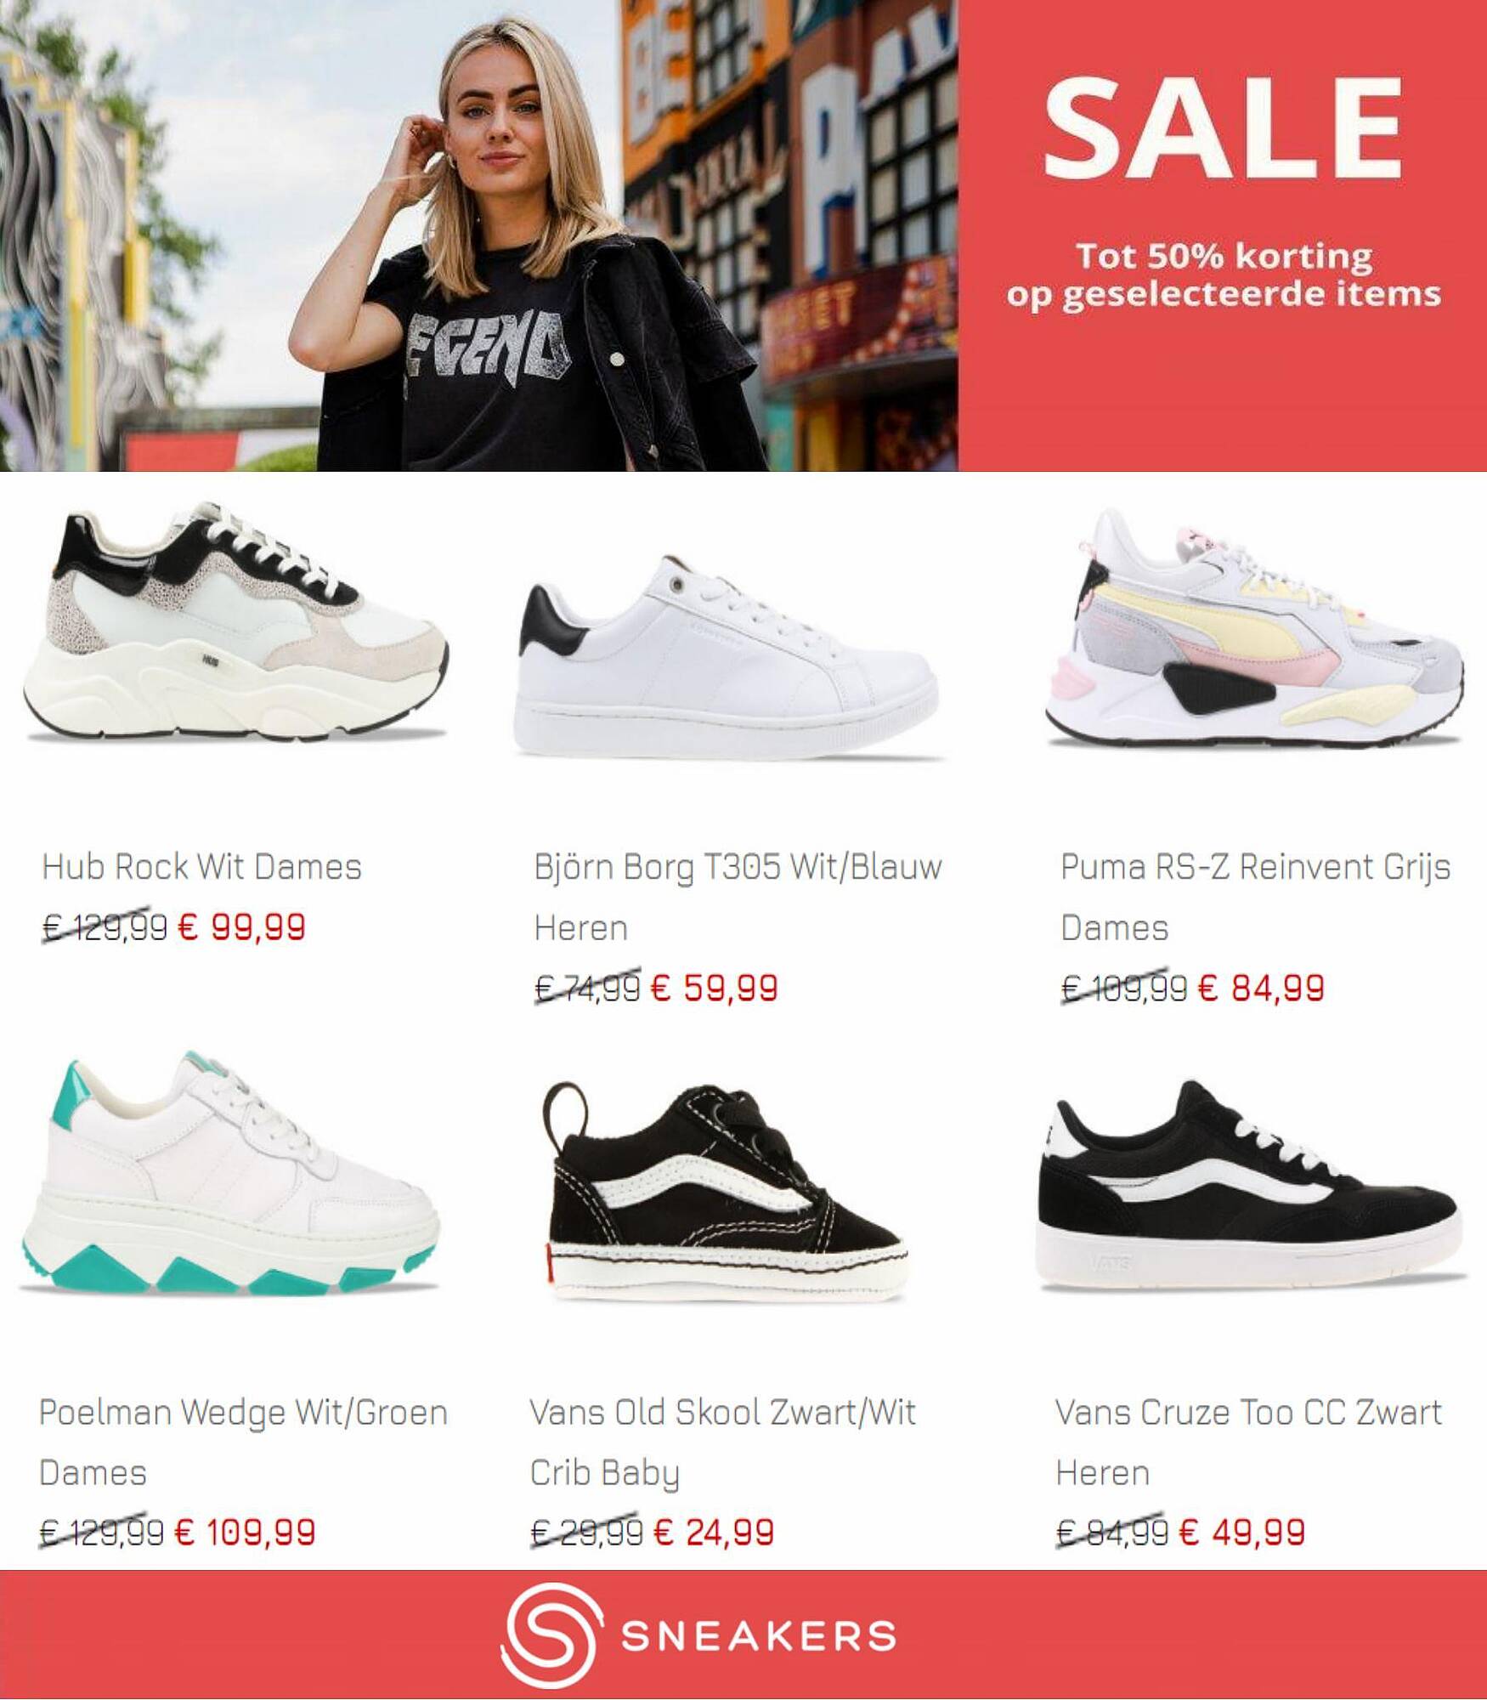Click the Vans Old Skool Zwart/Wit title

[723, 1442]
